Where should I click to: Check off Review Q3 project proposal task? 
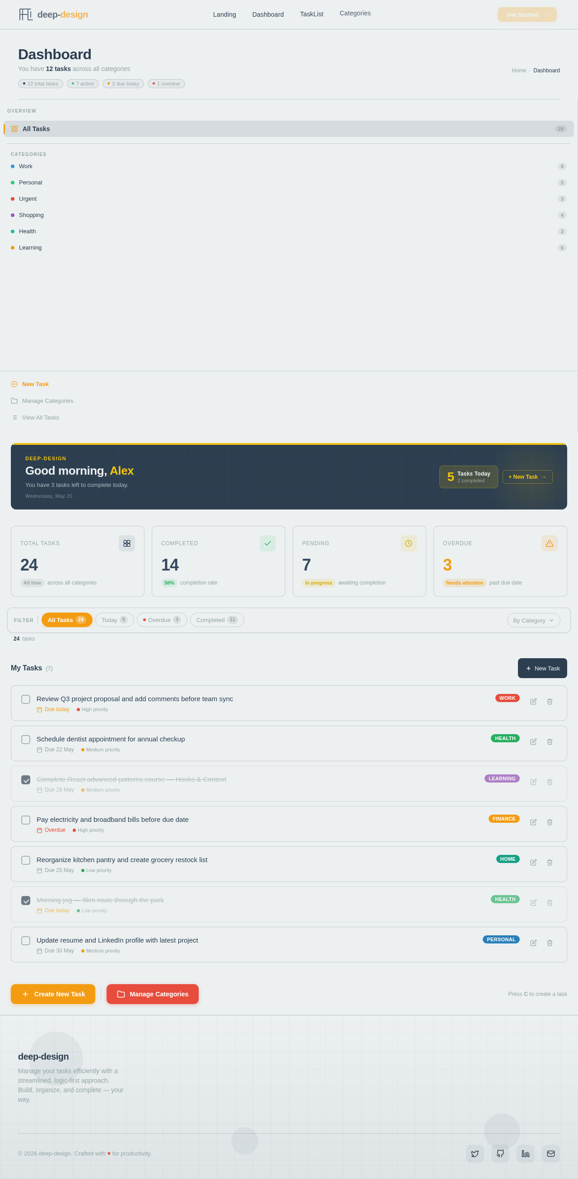[26, 699]
